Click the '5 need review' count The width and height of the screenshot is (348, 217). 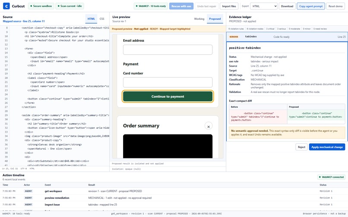(x=320, y=29)
